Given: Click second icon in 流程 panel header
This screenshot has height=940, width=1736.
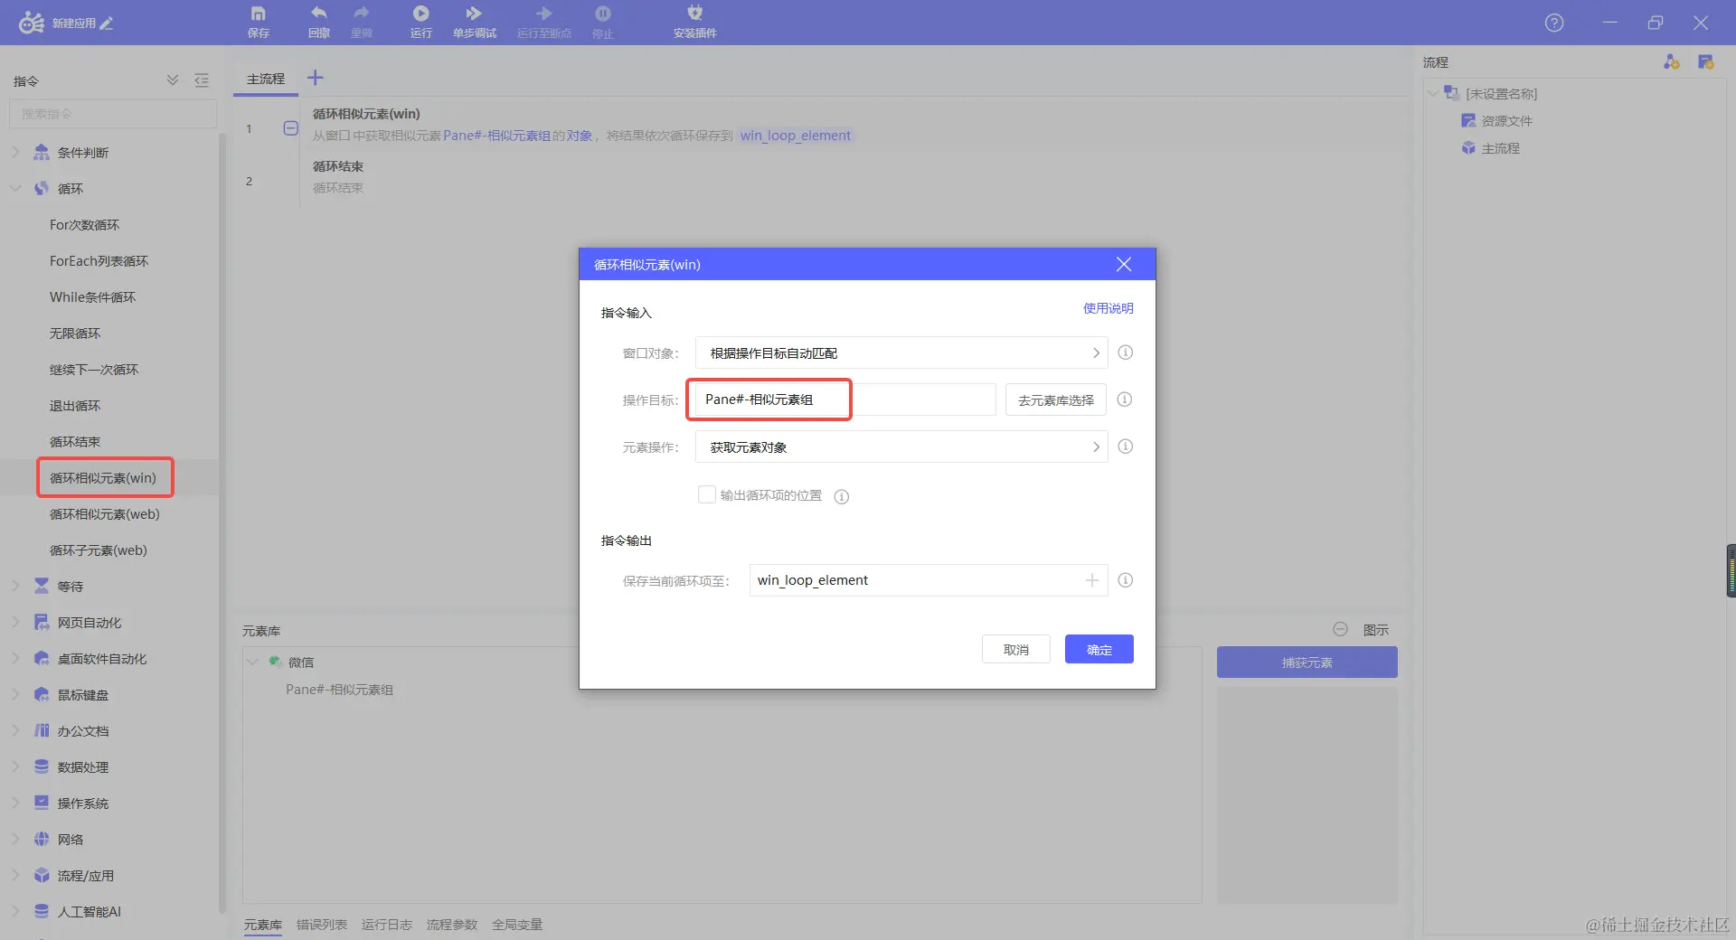Looking at the screenshot, I should [x=1706, y=61].
